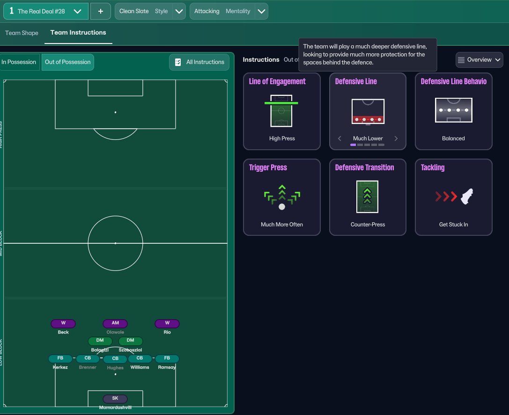Click the Defensive Transition counter-press icon
The height and width of the screenshot is (415, 509).
click(367, 197)
